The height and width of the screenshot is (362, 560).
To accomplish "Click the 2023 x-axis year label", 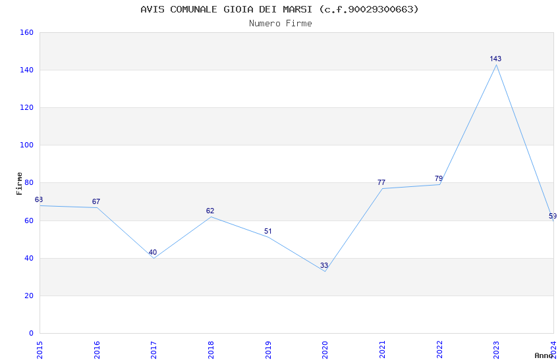I will [497, 349].
